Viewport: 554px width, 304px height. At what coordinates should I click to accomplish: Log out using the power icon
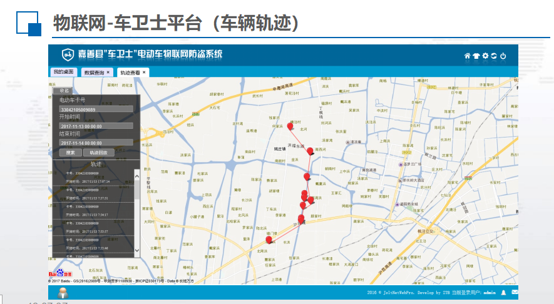pyautogui.click(x=503, y=56)
